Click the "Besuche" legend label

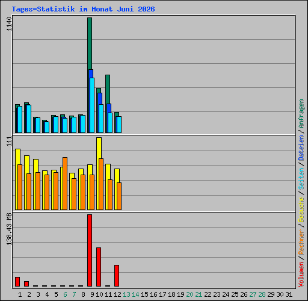(x=301, y=209)
